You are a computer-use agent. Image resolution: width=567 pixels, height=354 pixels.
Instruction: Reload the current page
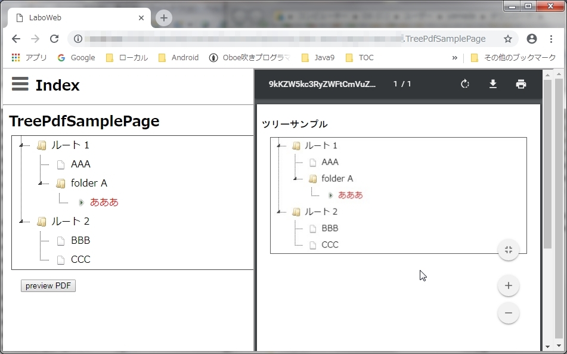click(x=54, y=39)
